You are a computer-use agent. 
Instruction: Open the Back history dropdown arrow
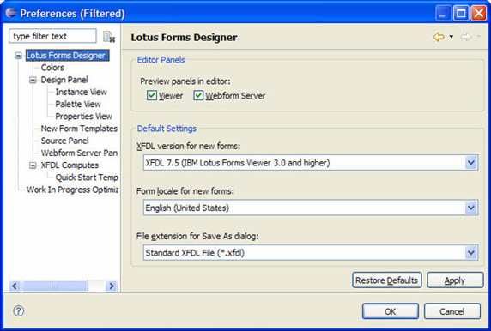(x=452, y=37)
